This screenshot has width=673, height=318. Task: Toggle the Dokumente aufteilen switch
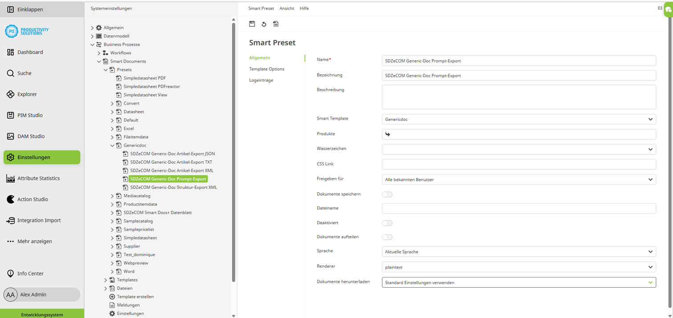387,237
